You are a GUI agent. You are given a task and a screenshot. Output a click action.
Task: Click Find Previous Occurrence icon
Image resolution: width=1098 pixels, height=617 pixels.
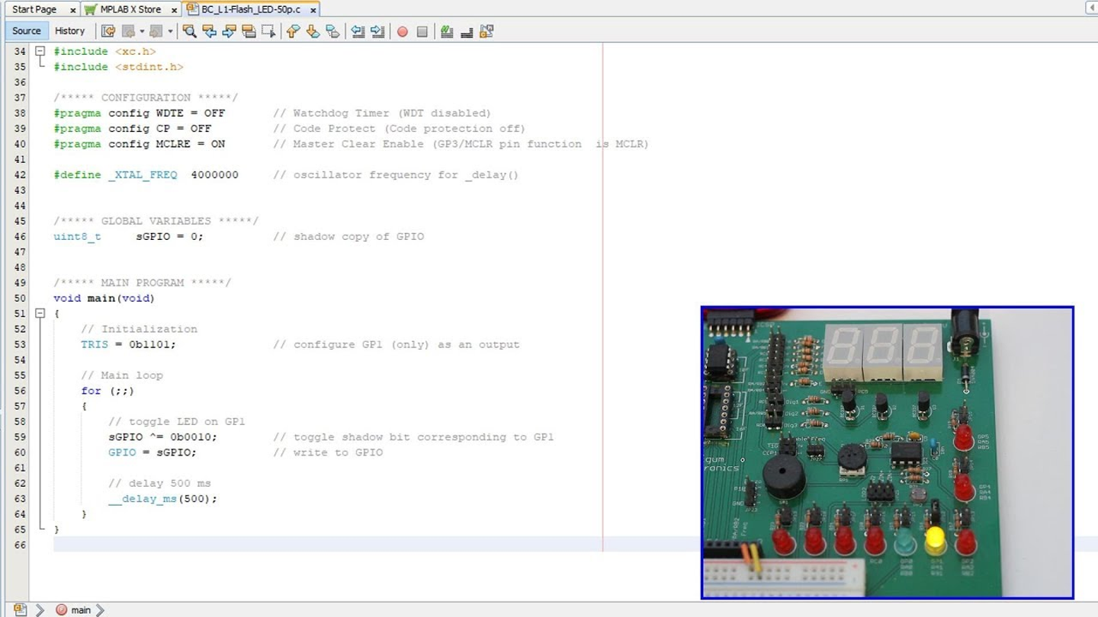tap(209, 31)
